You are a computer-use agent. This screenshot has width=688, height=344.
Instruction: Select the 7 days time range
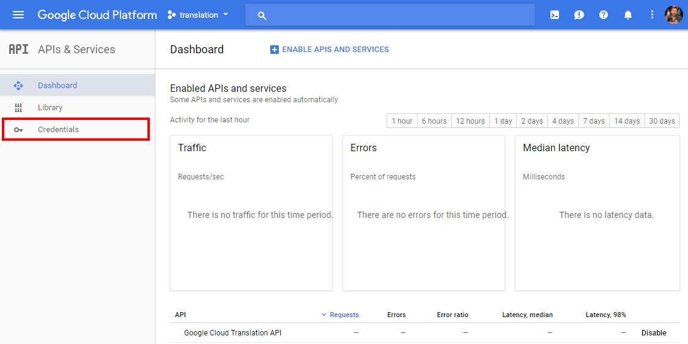coord(594,121)
